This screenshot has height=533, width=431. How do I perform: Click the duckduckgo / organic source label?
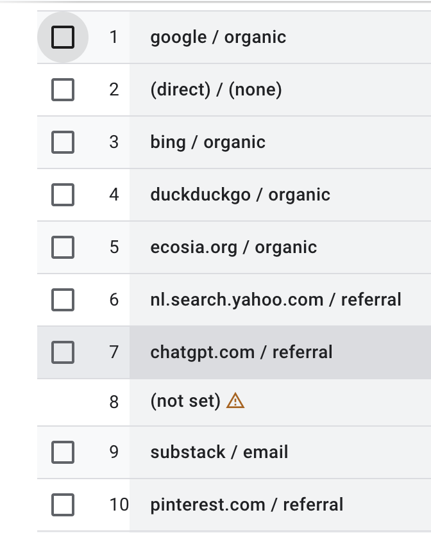coord(240,195)
